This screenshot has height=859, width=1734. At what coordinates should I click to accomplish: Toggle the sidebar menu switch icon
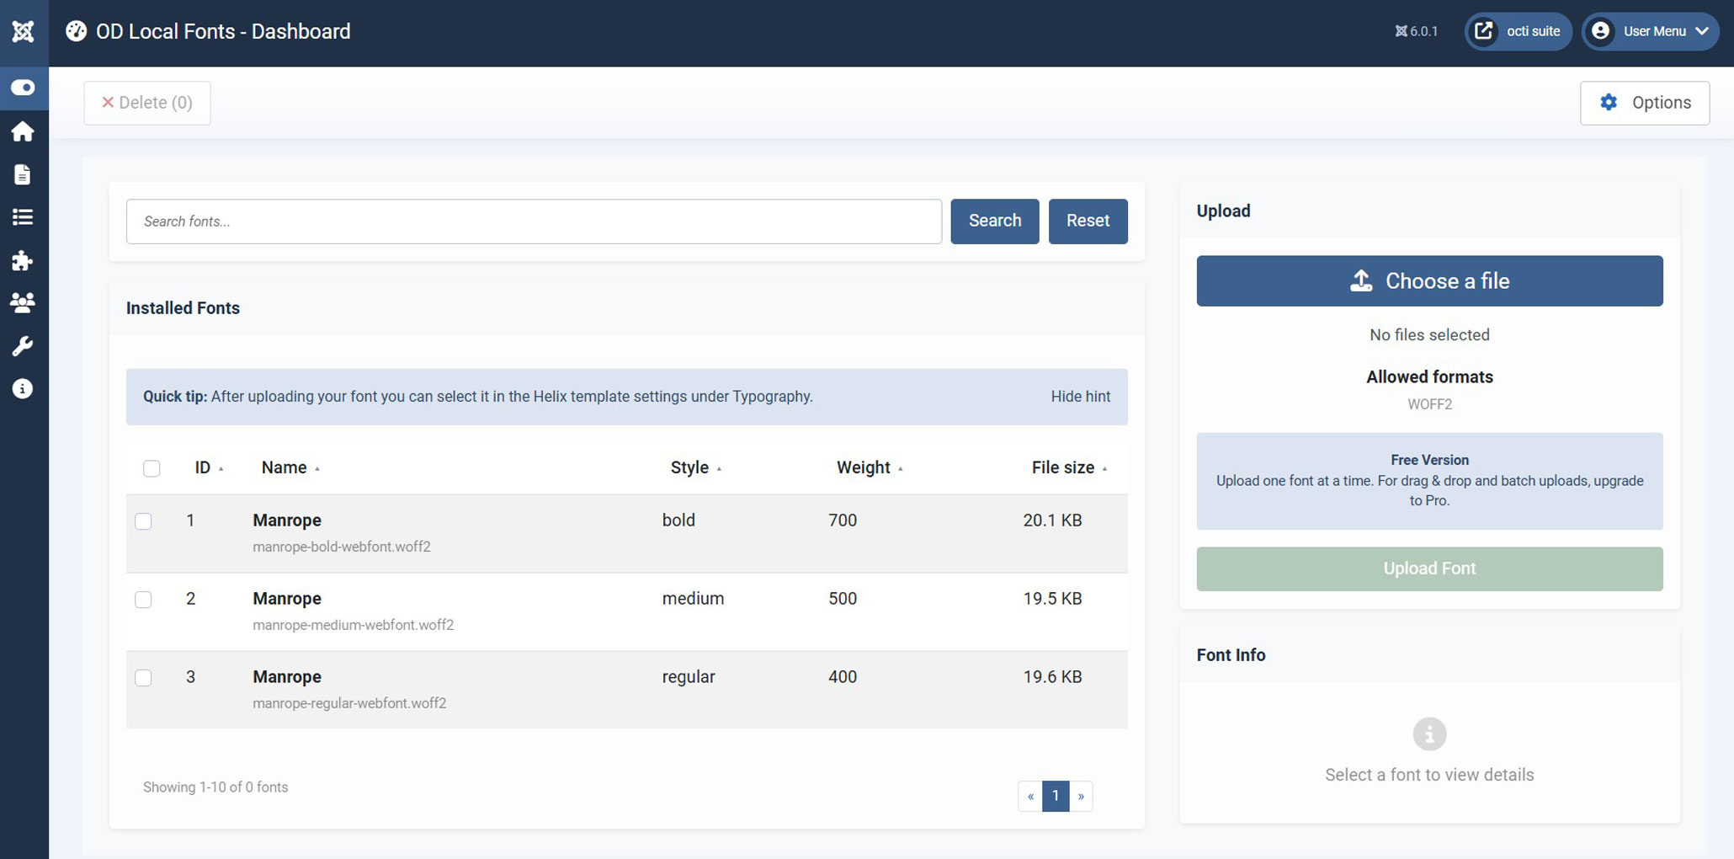click(23, 88)
